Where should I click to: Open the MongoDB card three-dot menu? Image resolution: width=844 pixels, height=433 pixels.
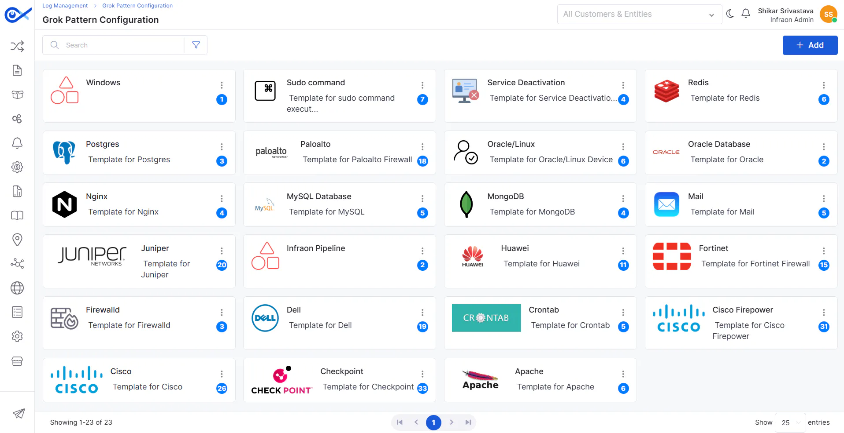click(x=623, y=198)
